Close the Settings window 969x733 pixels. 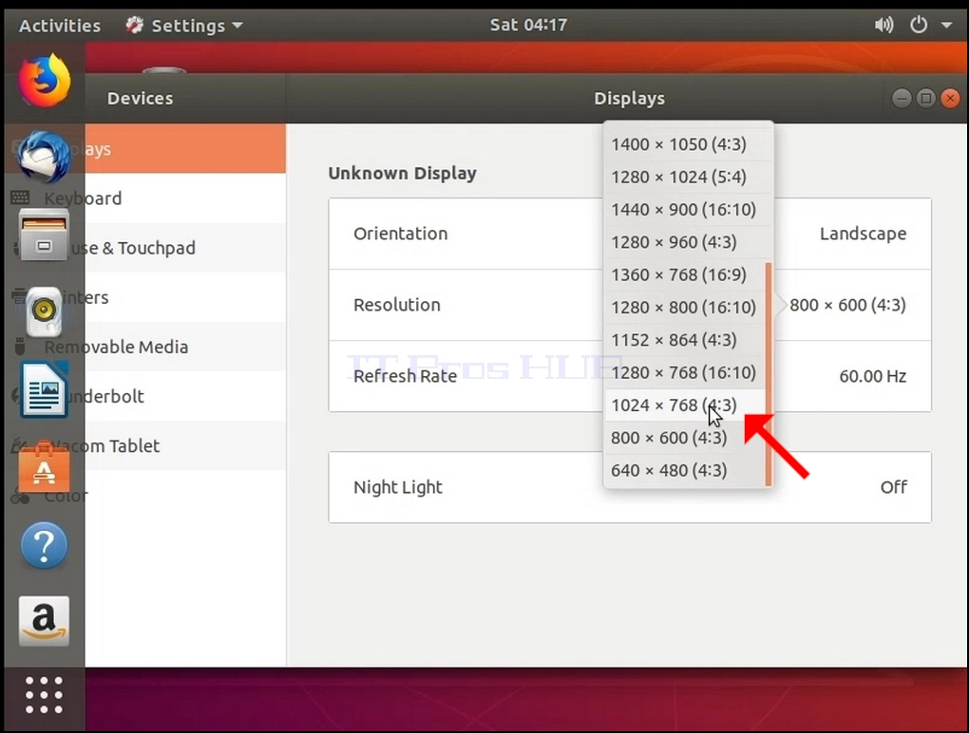pyautogui.click(x=950, y=98)
